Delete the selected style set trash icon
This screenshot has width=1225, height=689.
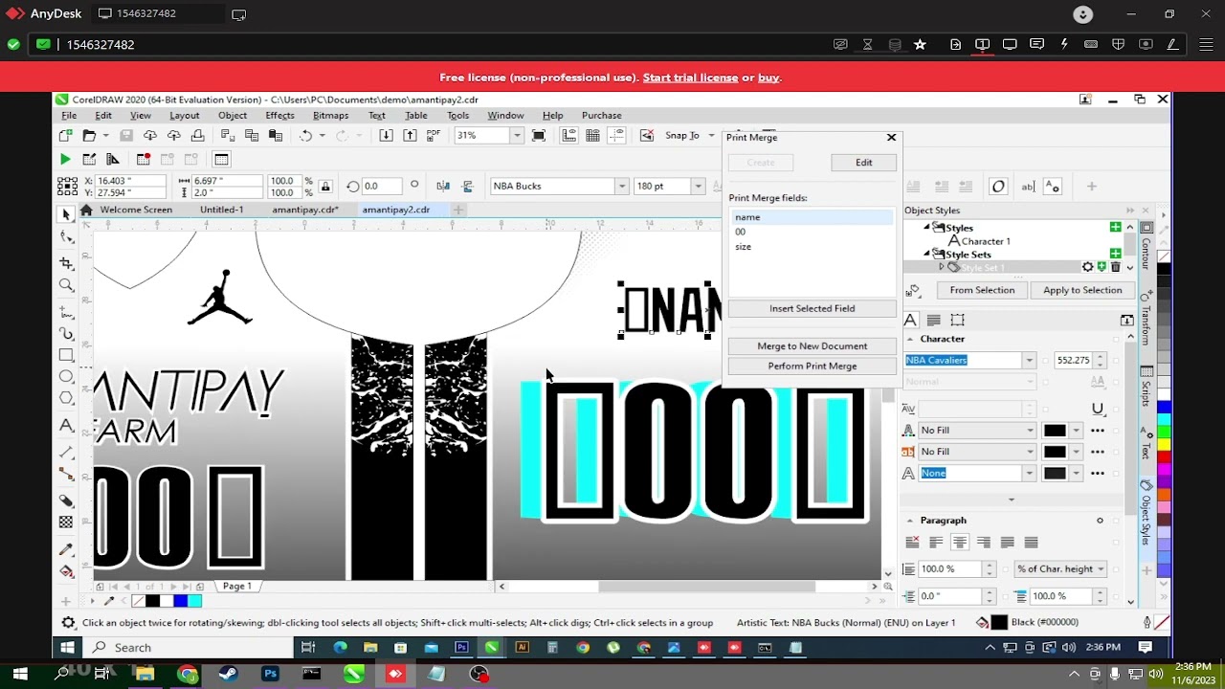[x=1115, y=267]
